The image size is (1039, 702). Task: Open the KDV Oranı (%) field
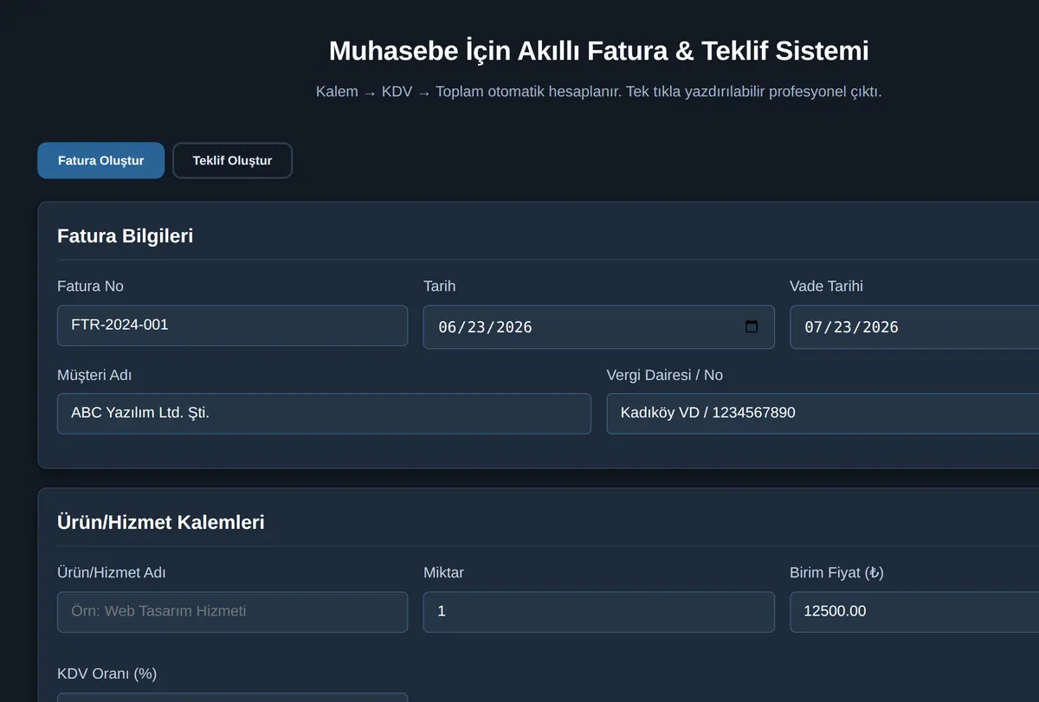pyautogui.click(x=232, y=697)
